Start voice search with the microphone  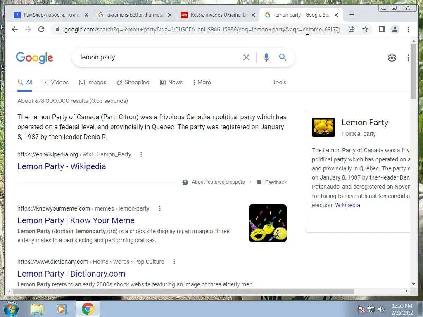coord(266,57)
